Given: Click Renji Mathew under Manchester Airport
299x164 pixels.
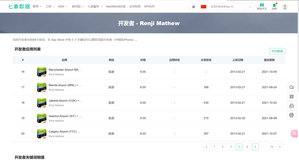Looking at the screenshot, I should 56,74.
